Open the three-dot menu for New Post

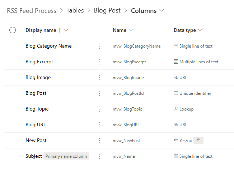[x=100, y=141]
